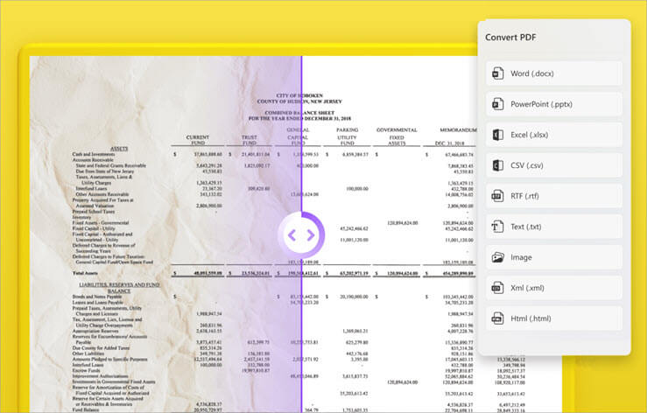The height and width of the screenshot is (413, 647).
Task: Click the 'Total Assets' row label
Action: tap(85, 273)
